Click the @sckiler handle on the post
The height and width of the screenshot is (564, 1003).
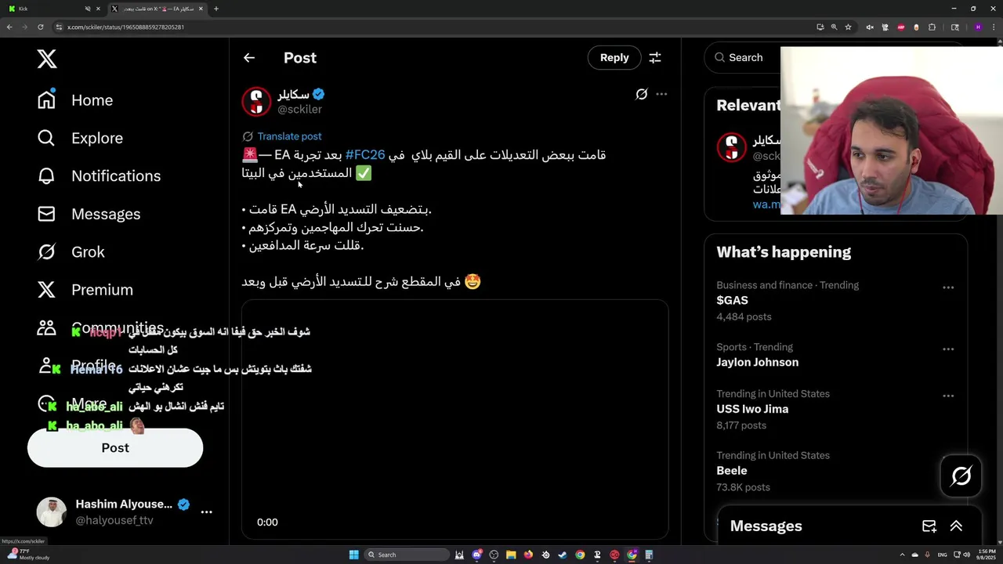[x=299, y=110]
